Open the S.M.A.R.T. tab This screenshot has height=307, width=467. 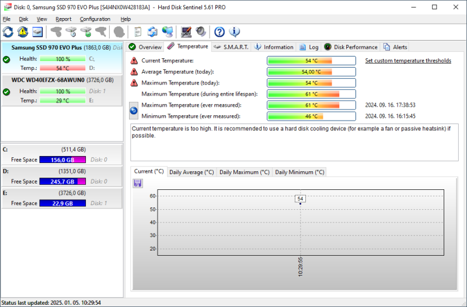click(x=231, y=47)
